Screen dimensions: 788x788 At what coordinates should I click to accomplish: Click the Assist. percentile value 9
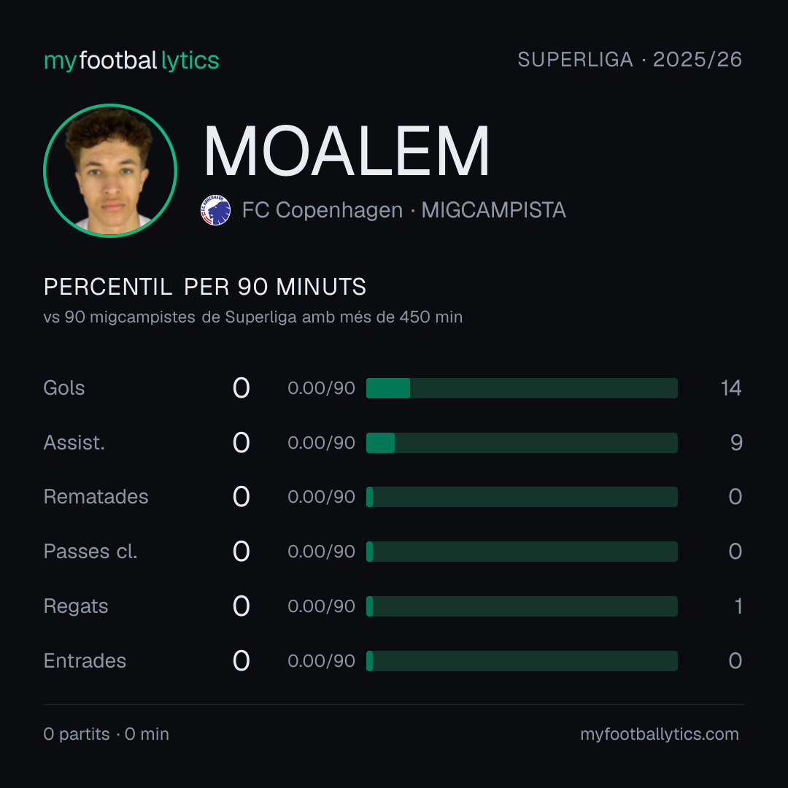736,443
